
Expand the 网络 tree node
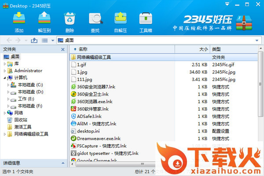point(5,113)
